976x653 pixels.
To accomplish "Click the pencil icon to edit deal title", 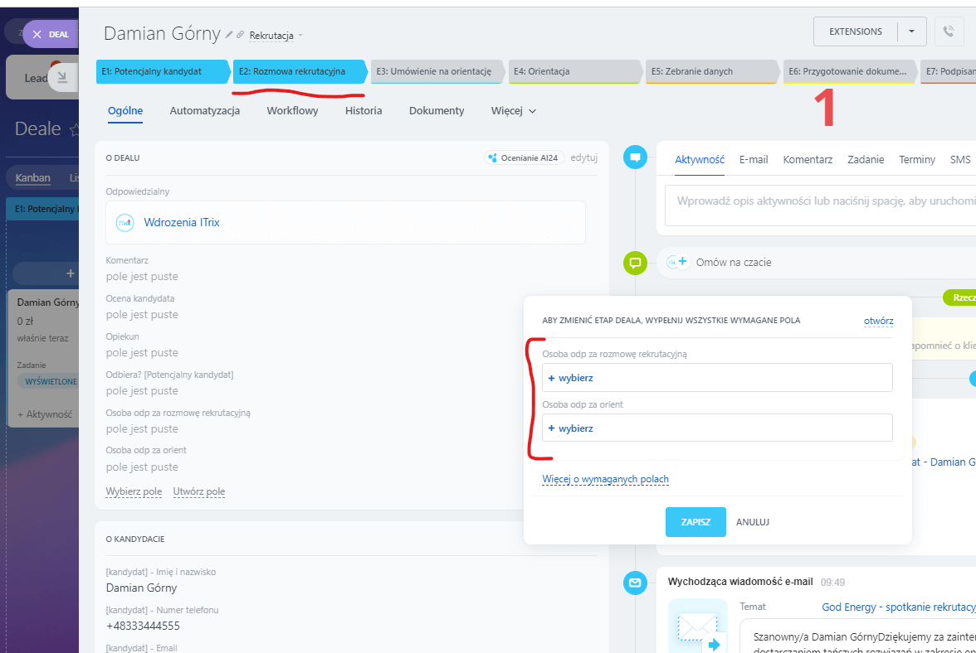I will coord(229,36).
